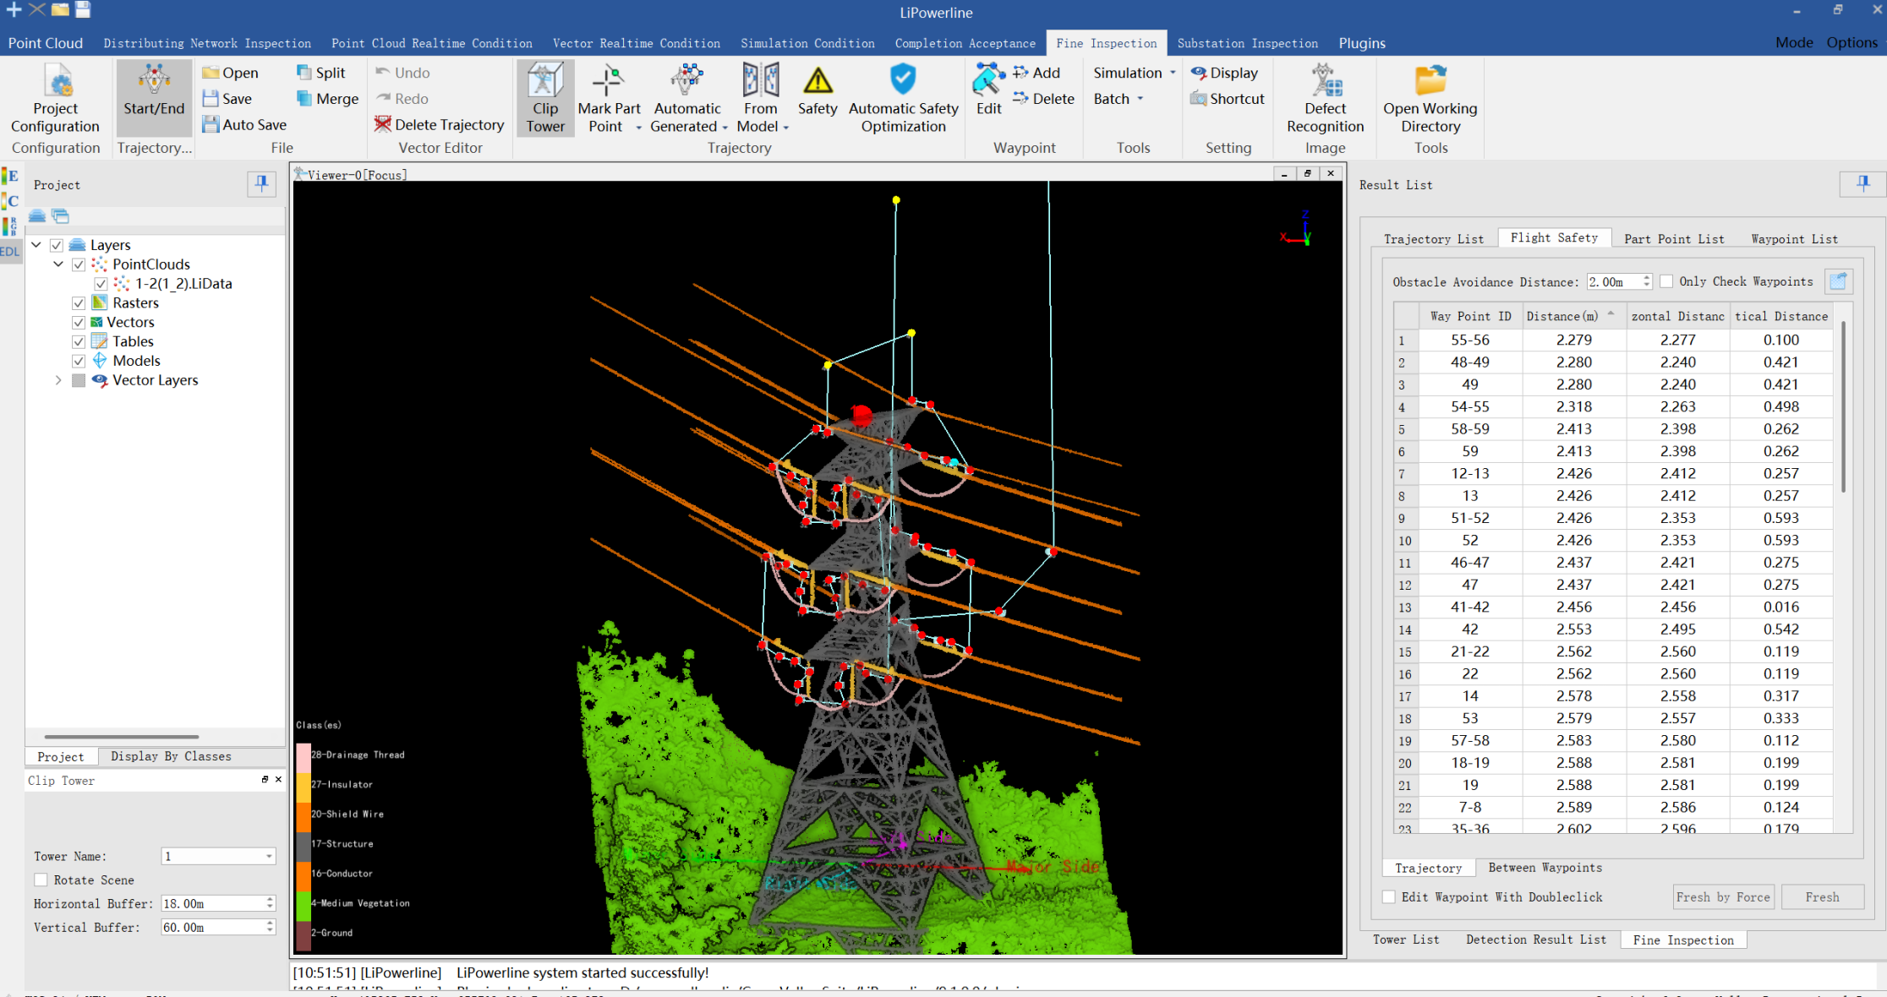Image resolution: width=1887 pixels, height=997 pixels.
Task: Toggle the Vectors layer checkbox
Action: click(x=79, y=323)
